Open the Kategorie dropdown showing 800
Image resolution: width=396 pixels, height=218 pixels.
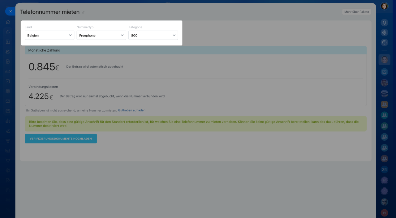(153, 35)
